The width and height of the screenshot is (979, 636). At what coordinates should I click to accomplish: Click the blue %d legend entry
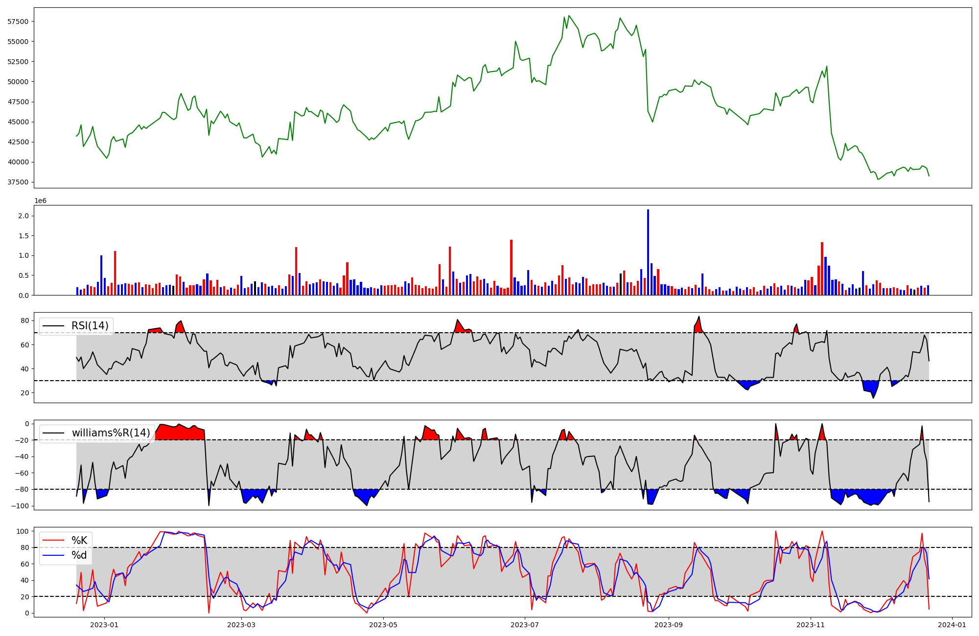pos(79,555)
